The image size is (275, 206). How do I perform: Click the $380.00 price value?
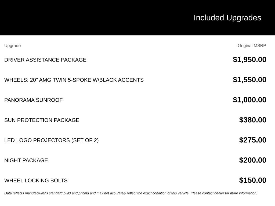[252, 120]
